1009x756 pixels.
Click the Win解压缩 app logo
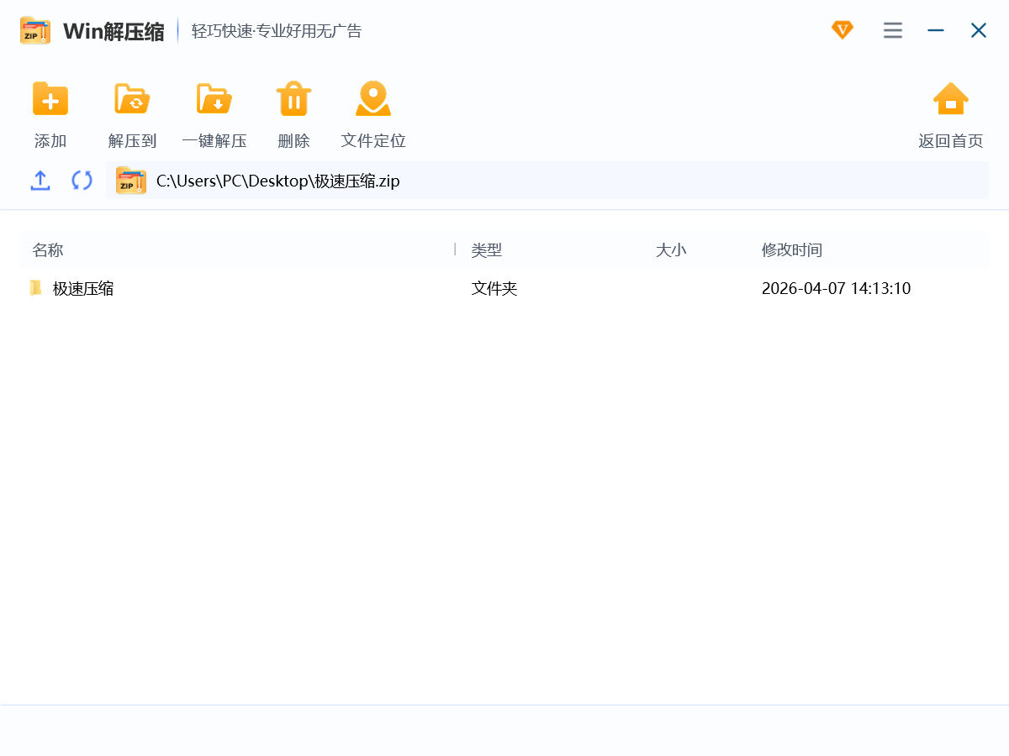(x=35, y=31)
